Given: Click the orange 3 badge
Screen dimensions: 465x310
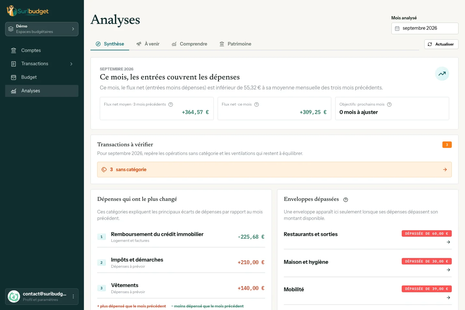Looking at the screenshot, I should 447,145.
